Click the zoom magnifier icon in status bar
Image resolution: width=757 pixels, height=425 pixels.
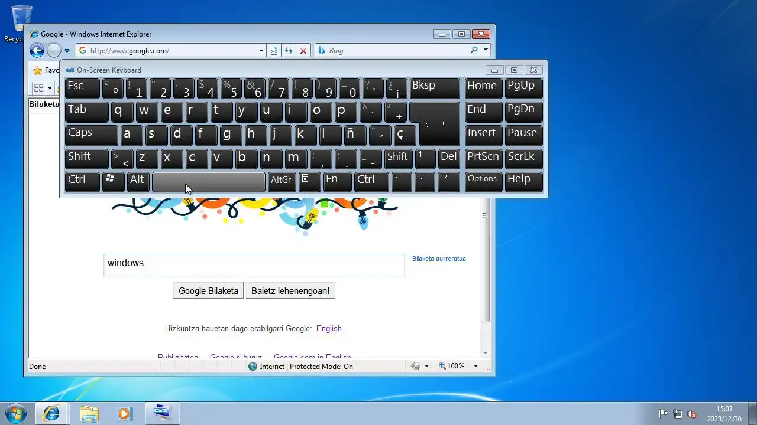click(x=442, y=366)
